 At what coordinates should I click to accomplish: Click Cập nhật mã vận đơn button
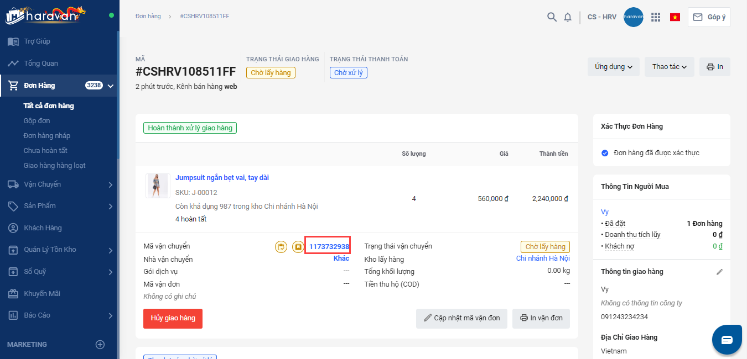click(x=461, y=318)
